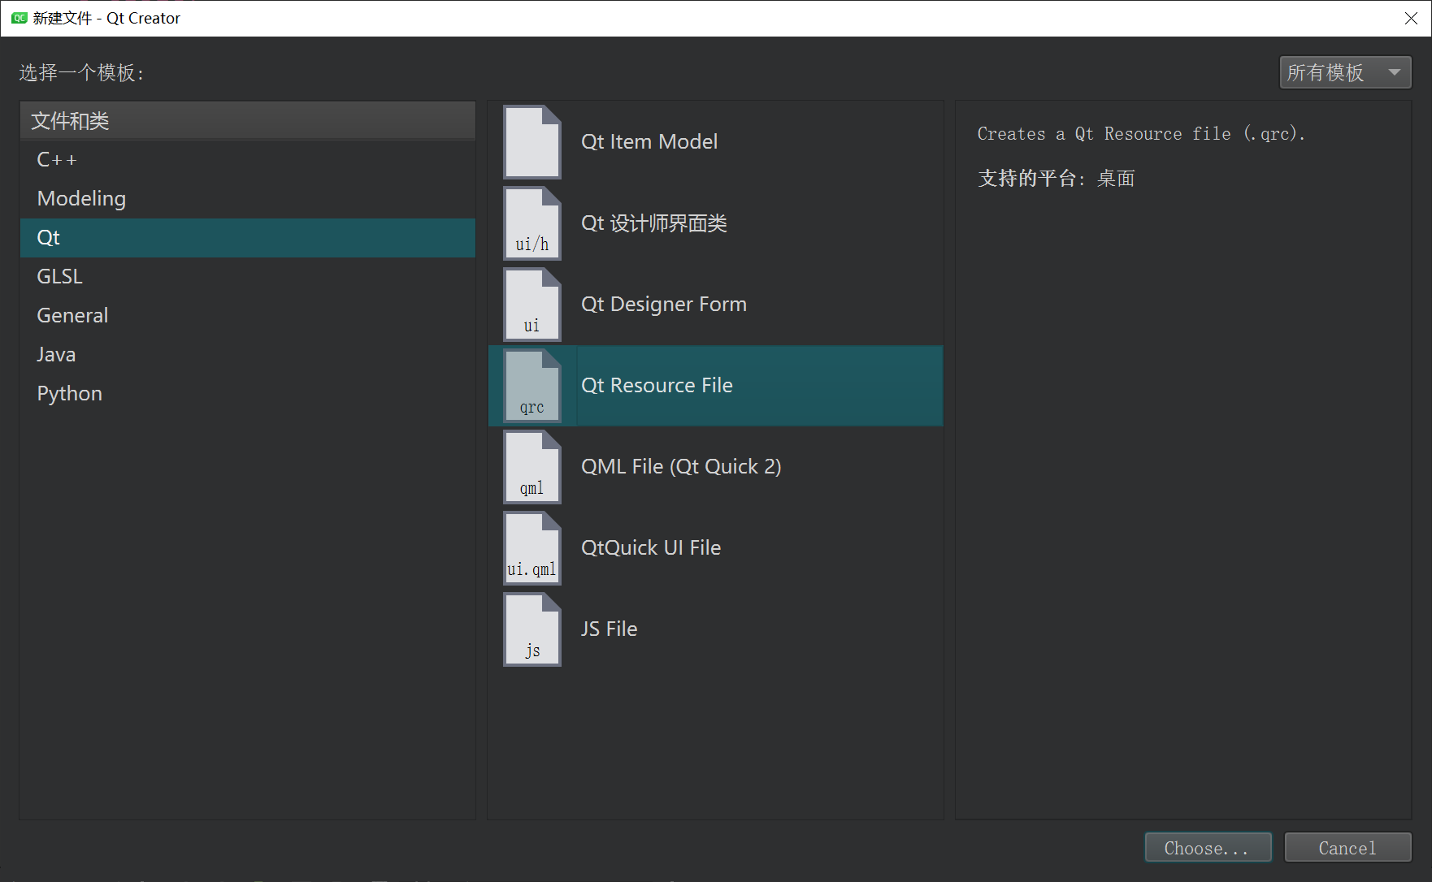Select the Java category
1432x882 pixels.
coord(248,355)
